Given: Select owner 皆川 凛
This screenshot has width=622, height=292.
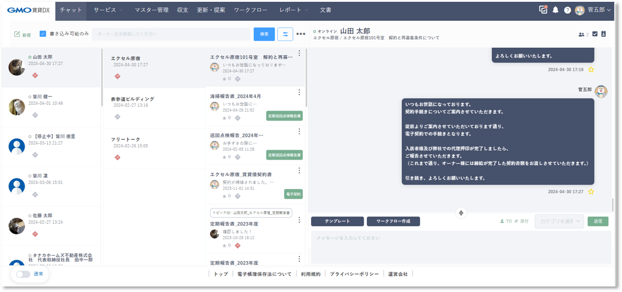Looking at the screenshot, I should [51, 186].
